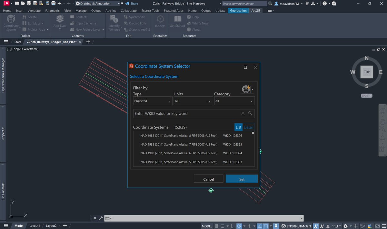Click the Locate binoculars tool

pos(30,17)
